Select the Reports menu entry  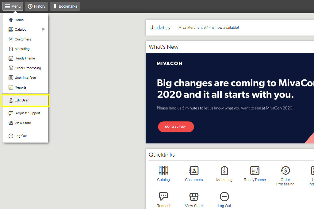[25, 87]
